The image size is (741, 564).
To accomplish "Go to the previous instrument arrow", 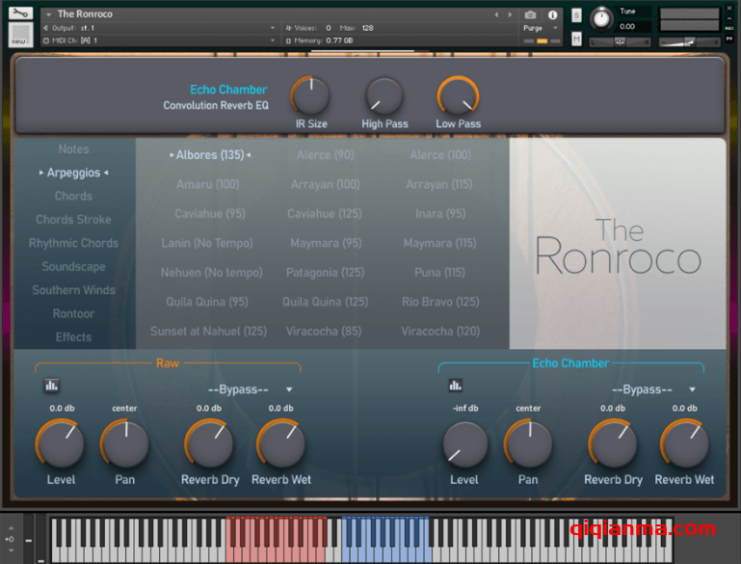I will [497, 14].
